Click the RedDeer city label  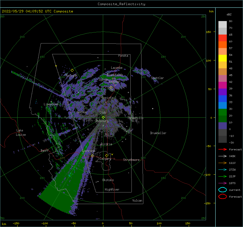114,82
